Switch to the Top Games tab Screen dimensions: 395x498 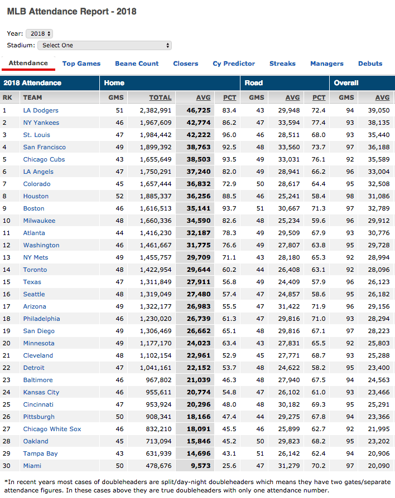(81, 64)
